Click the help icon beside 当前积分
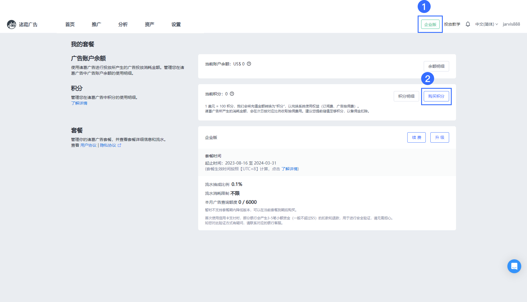The image size is (527, 302). click(x=232, y=94)
